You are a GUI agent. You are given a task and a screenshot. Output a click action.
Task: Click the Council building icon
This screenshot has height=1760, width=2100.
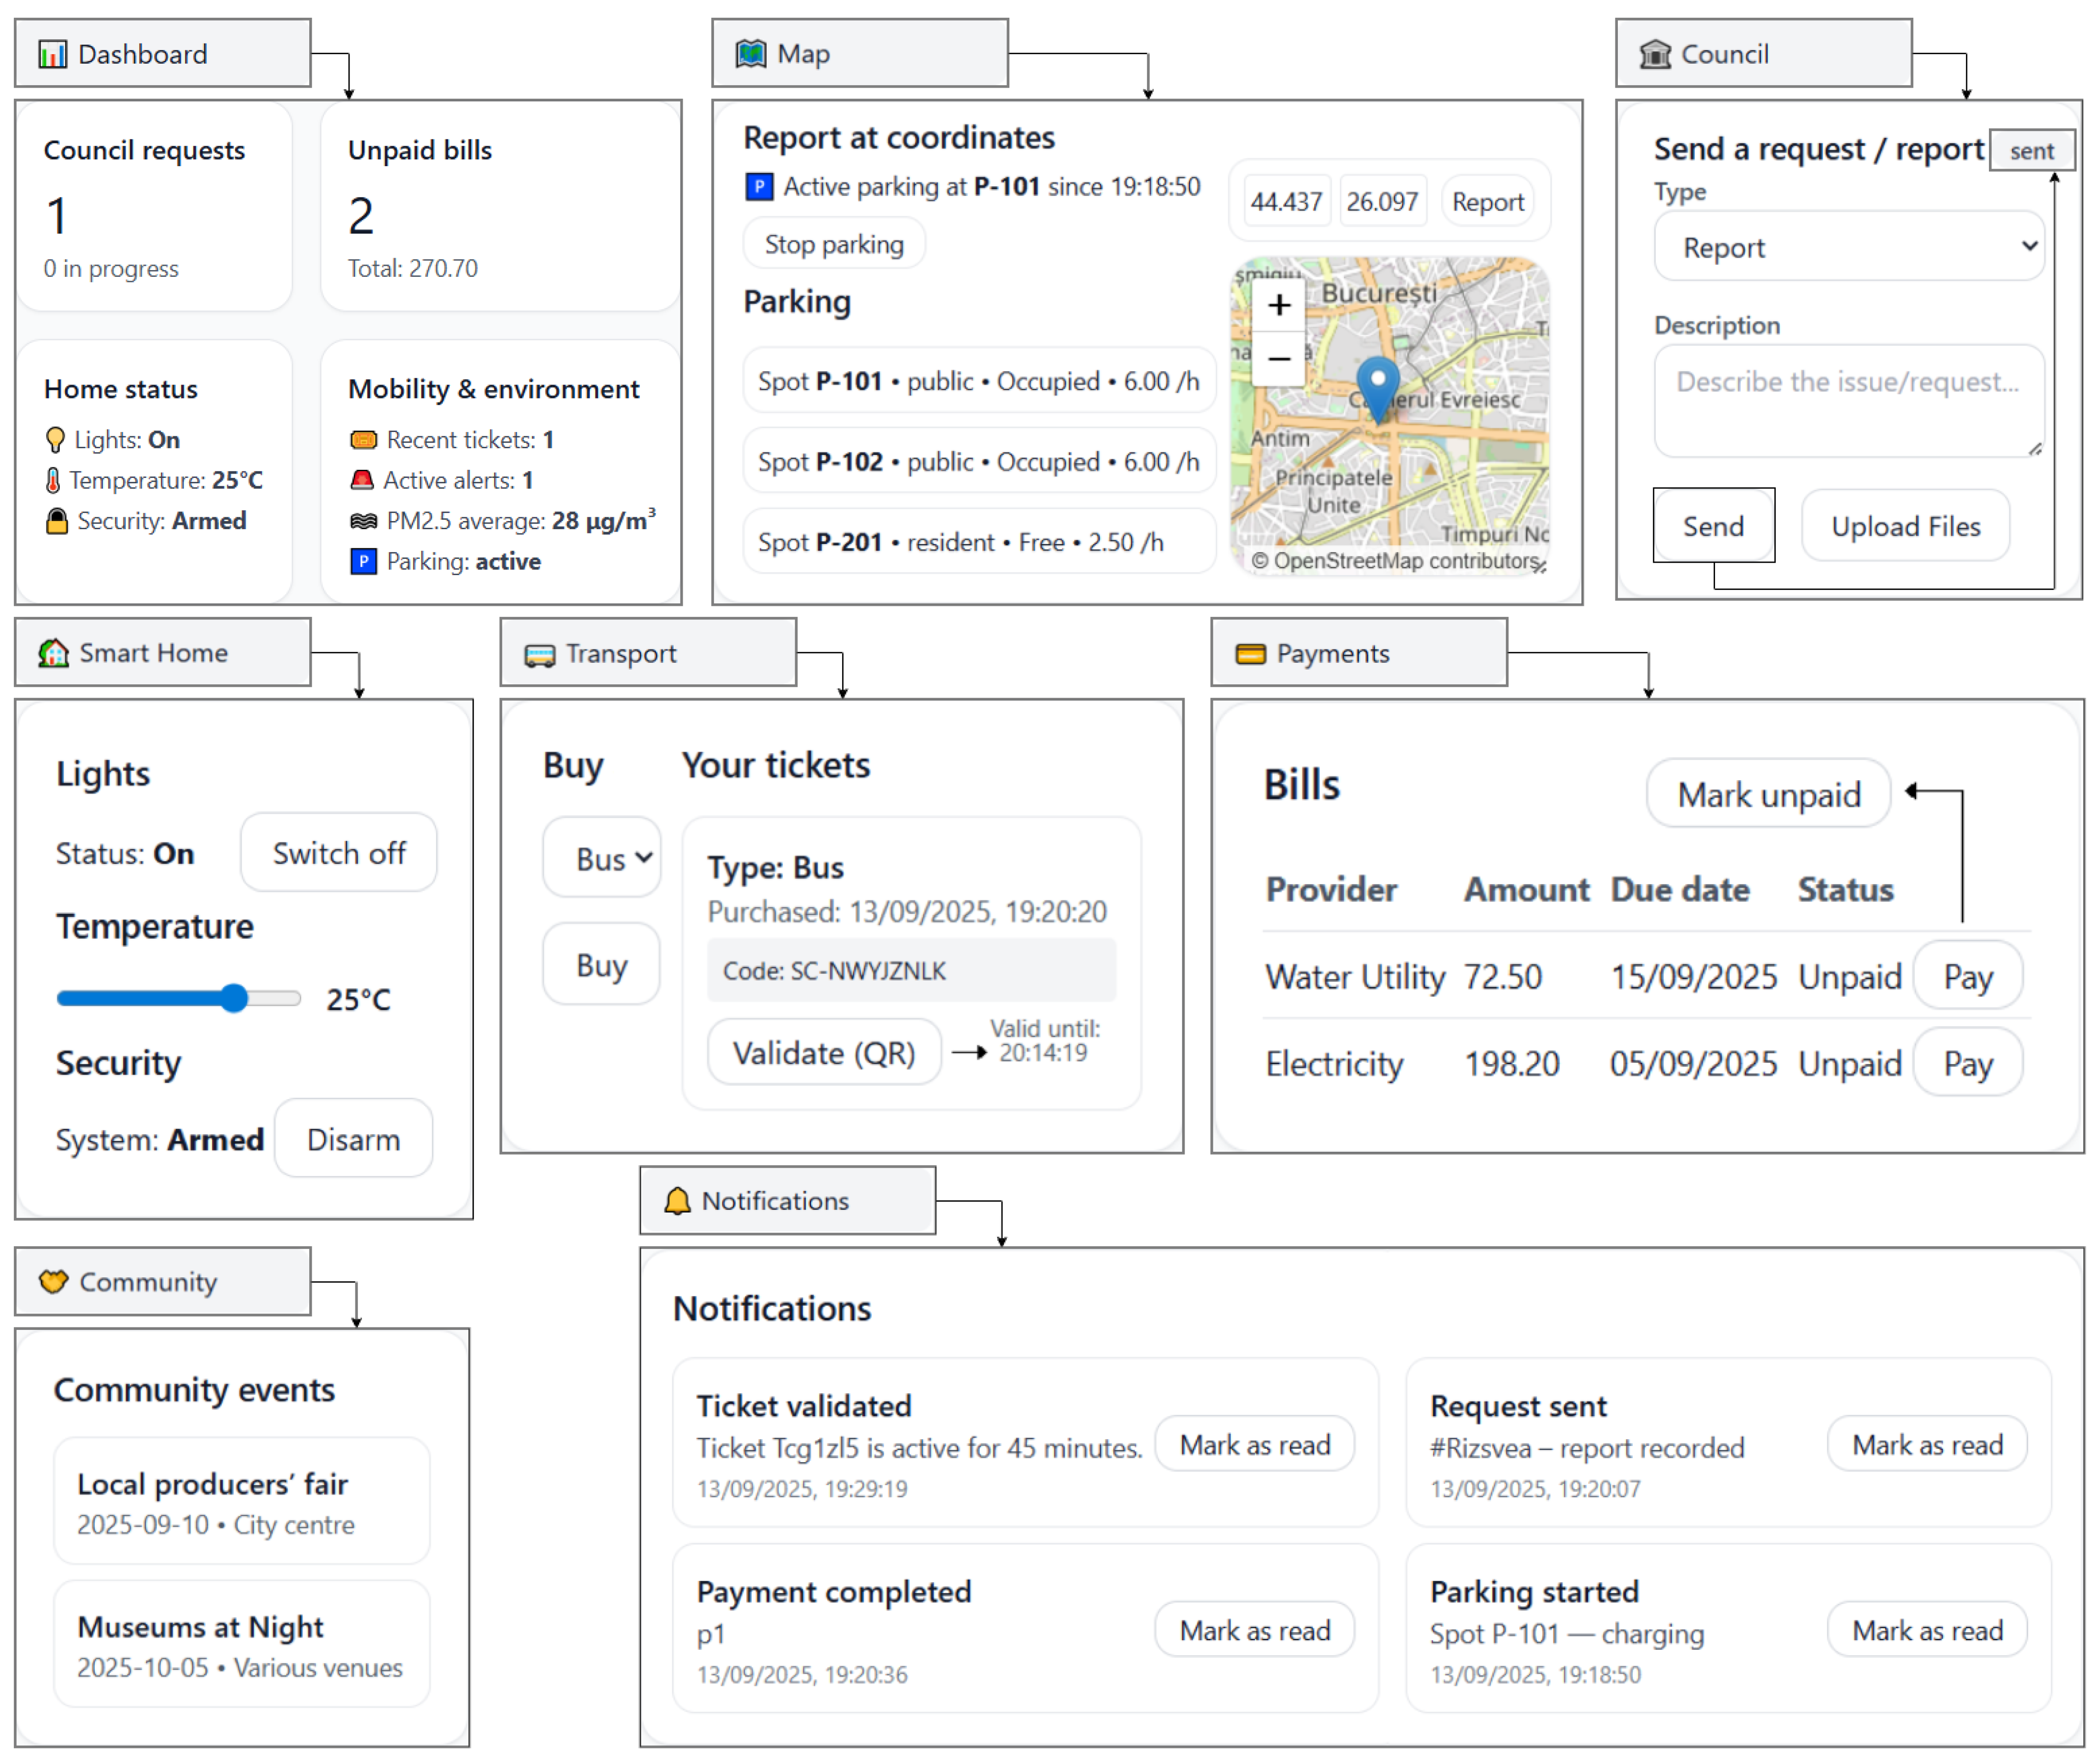click(x=1655, y=54)
